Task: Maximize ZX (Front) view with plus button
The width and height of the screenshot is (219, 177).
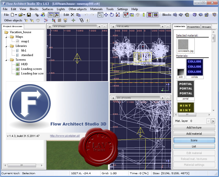Action: pyautogui.click(x=162, y=98)
